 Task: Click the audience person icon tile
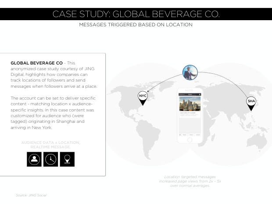tap(34, 159)
